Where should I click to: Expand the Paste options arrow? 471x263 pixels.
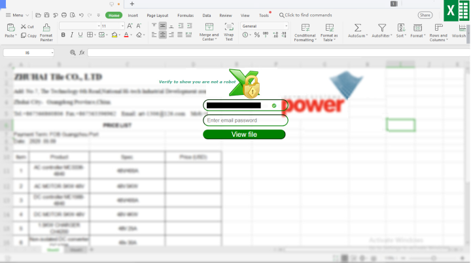coord(16,36)
